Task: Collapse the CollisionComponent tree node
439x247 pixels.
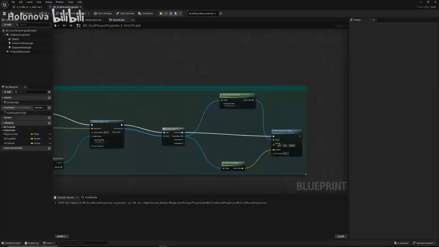Action: 5,35
